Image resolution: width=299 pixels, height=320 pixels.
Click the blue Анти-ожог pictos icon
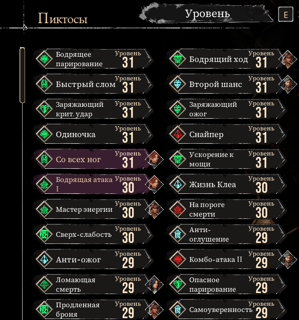(x=44, y=259)
